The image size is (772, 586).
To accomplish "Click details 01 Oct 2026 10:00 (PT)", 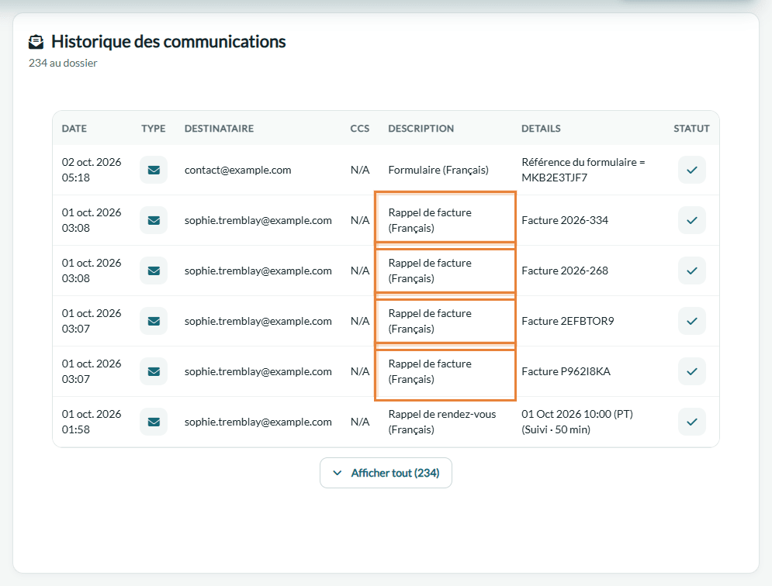I will pyautogui.click(x=577, y=414).
